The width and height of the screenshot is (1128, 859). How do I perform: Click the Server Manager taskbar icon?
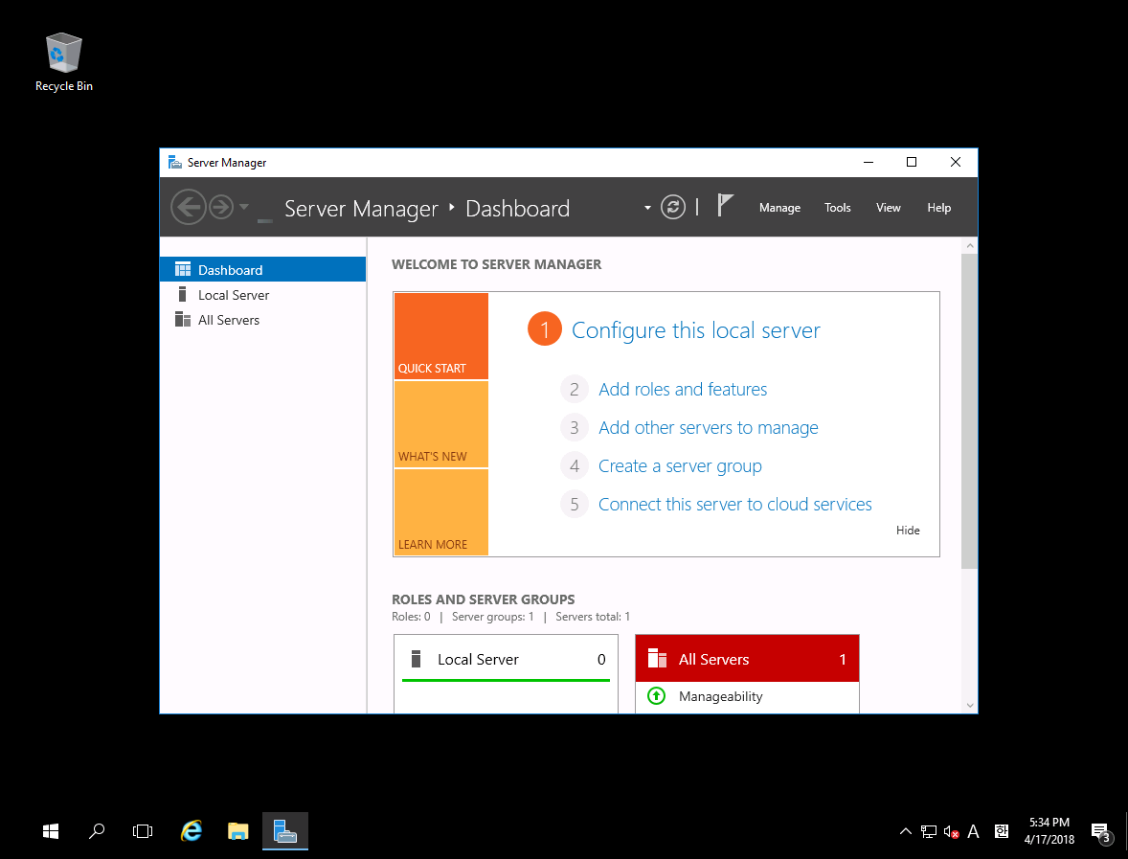[x=285, y=831]
